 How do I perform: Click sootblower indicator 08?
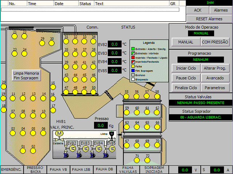(x=23, y=116)
